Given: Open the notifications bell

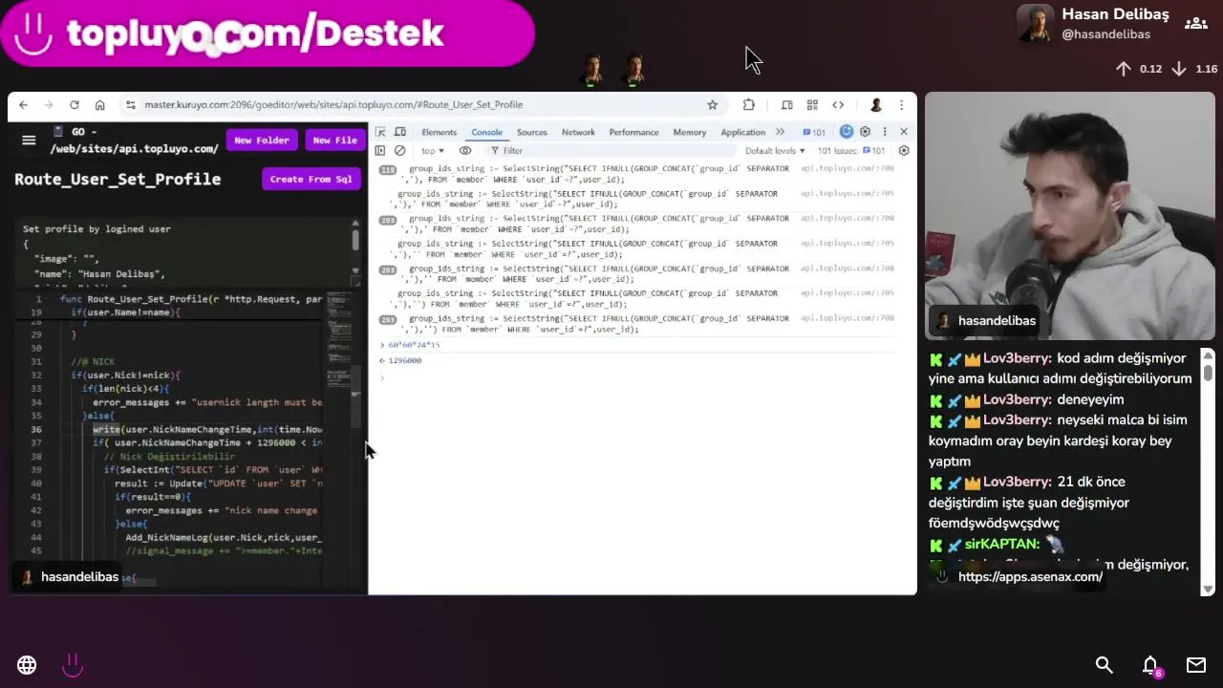Looking at the screenshot, I should coord(1150,665).
